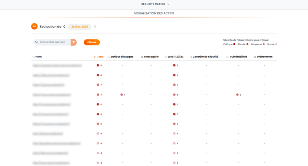Click sort arrows beside Surface d'attaque
Screen dimensions: 308x166
[108, 57]
